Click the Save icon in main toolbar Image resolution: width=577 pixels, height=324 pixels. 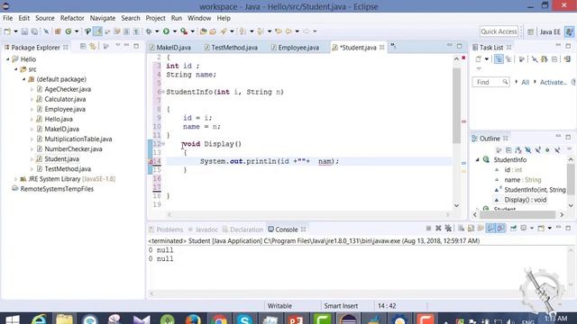[x=24, y=31]
